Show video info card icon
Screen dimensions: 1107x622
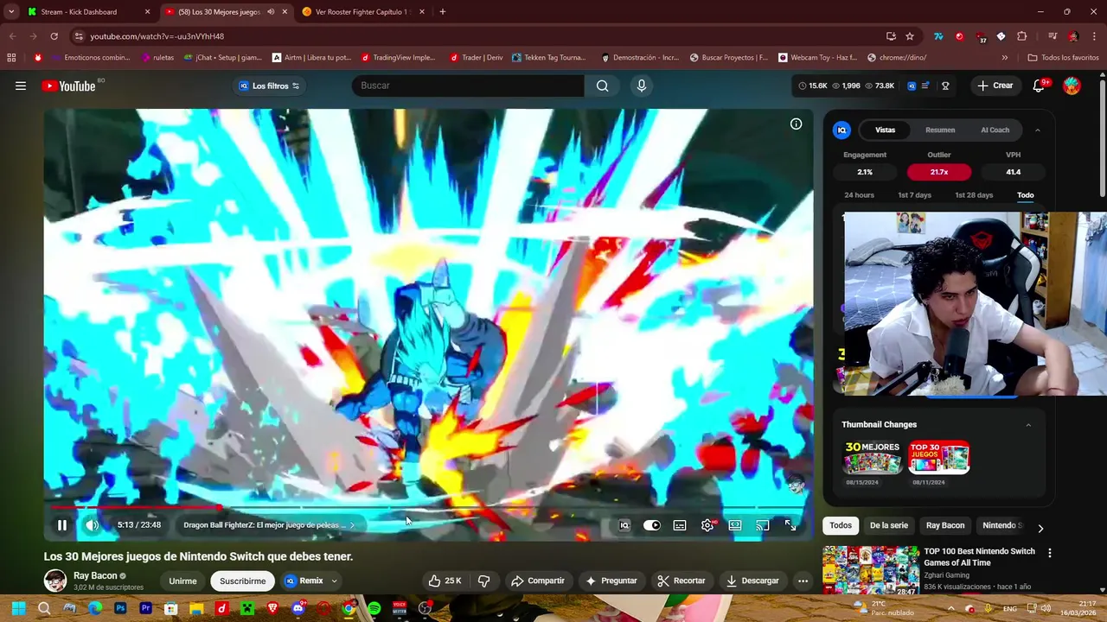[796, 124]
